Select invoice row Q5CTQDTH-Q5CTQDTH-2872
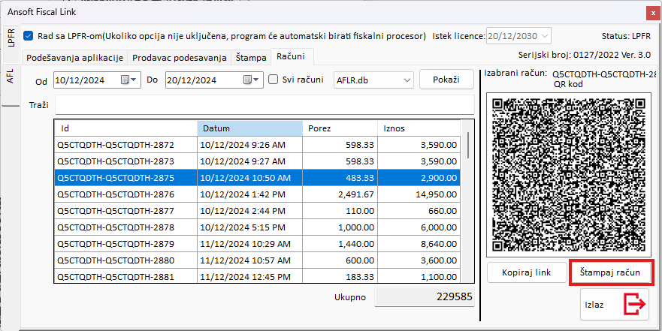662x331 pixels. coord(258,145)
